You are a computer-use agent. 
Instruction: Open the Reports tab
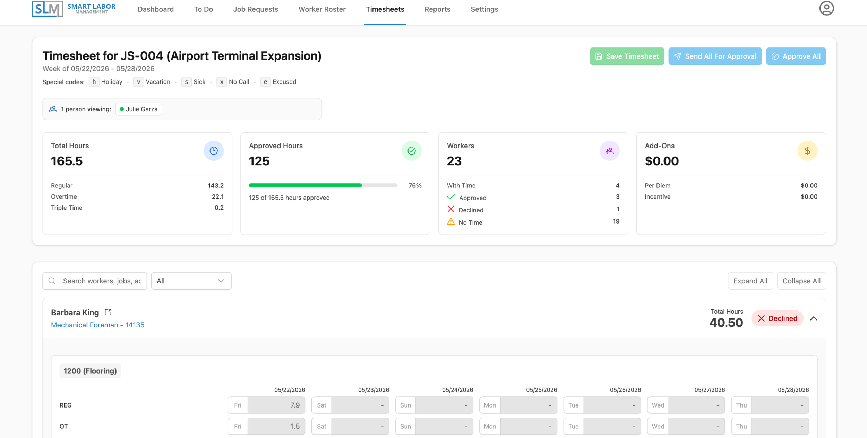point(437,9)
